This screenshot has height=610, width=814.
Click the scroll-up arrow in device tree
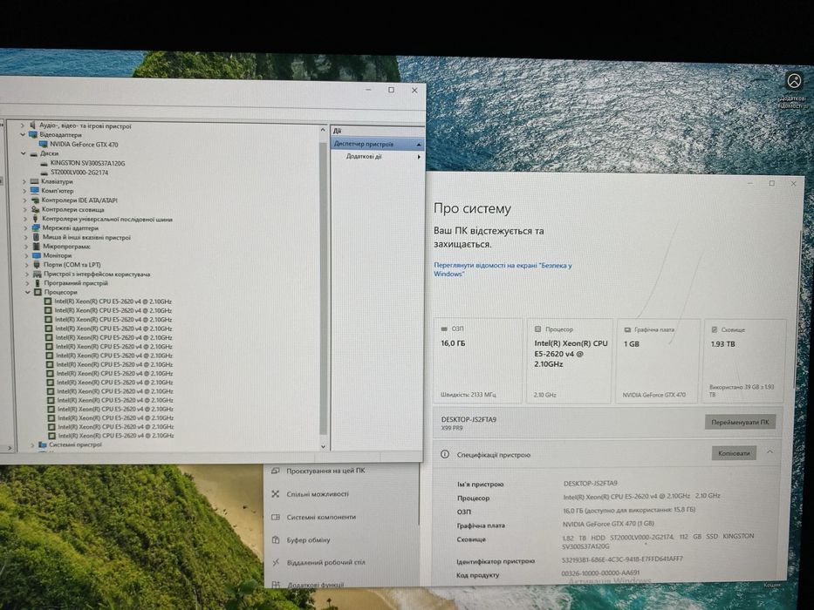click(x=323, y=130)
